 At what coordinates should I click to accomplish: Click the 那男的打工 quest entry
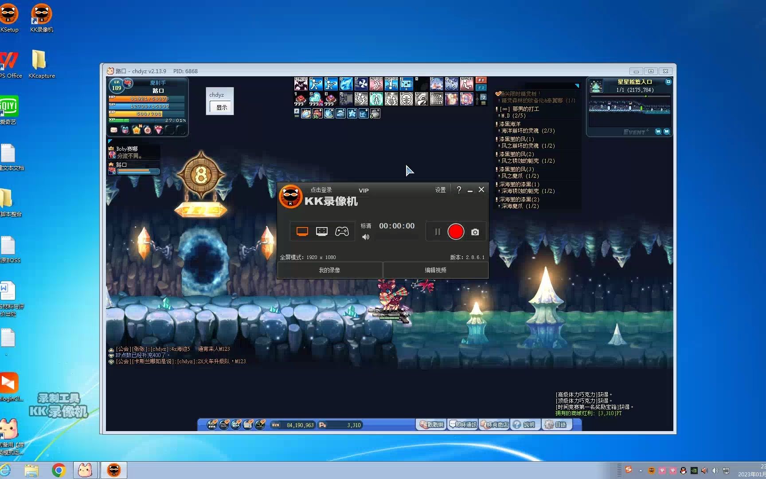(519, 109)
